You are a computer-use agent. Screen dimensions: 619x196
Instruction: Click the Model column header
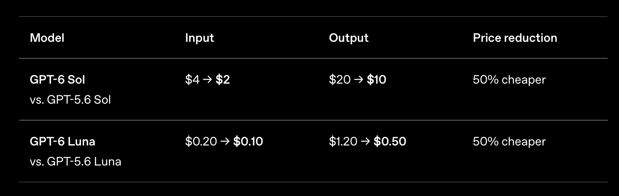click(x=47, y=38)
